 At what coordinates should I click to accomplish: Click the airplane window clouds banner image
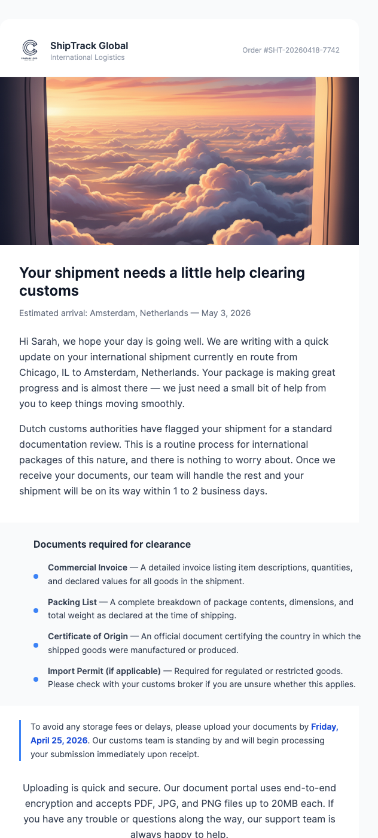coord(179,160)
